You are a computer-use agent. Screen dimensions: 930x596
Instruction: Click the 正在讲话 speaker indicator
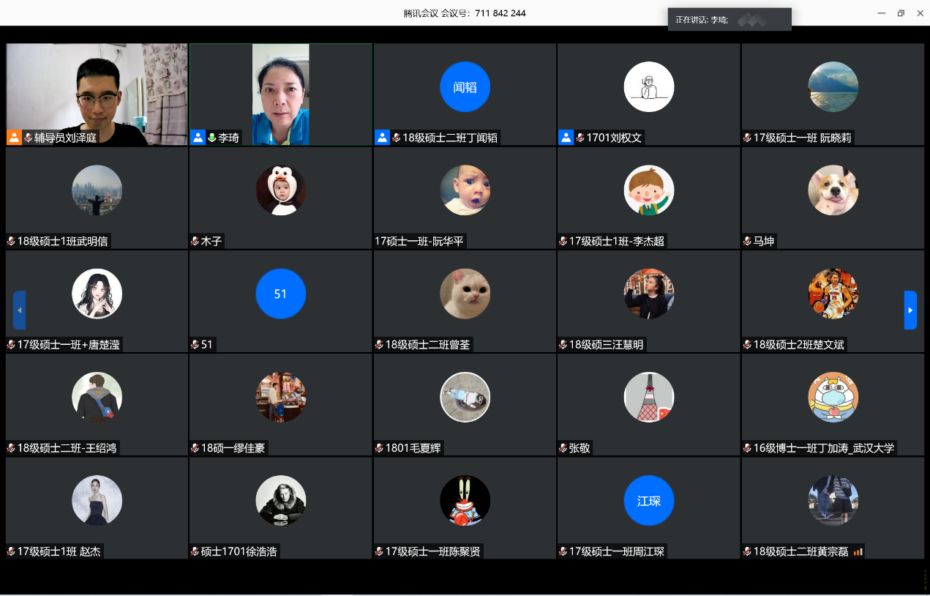pyautogui.click(x=729, y=20)
